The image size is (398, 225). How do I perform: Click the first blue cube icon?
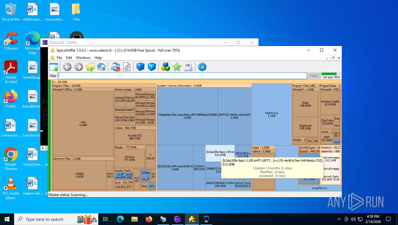[140, 67]
